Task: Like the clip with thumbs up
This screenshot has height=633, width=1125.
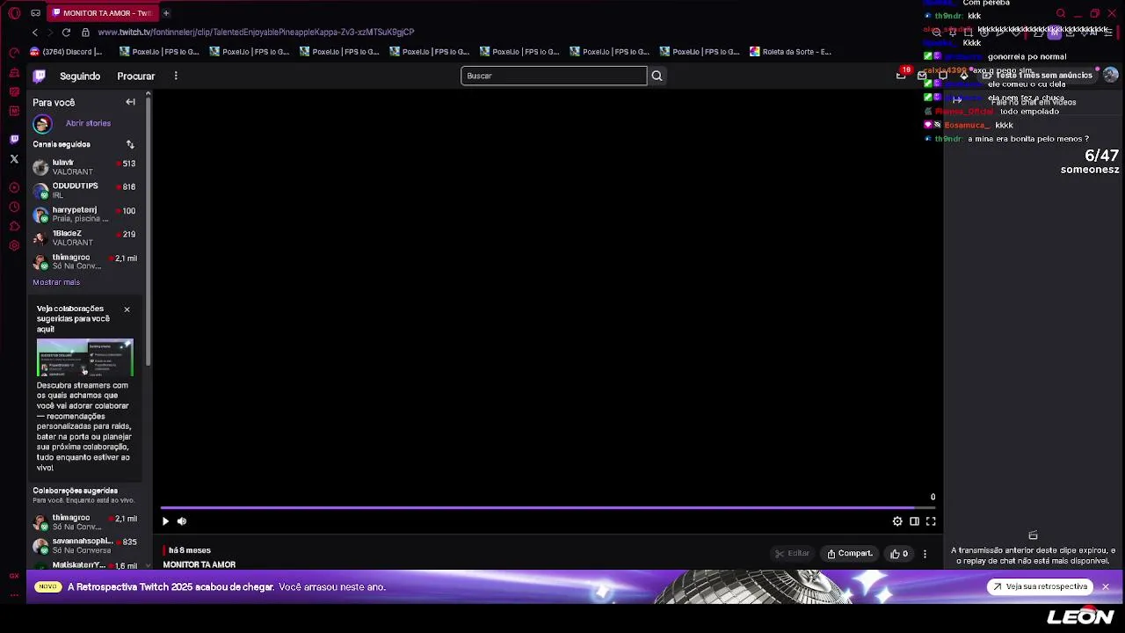Action: [898, 554]
